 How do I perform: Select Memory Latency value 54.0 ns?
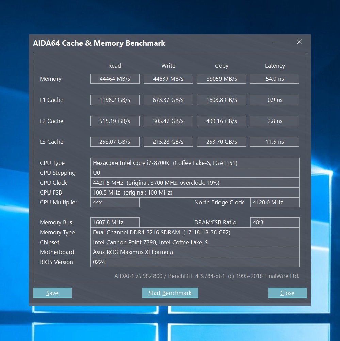(x=275, y=79)
